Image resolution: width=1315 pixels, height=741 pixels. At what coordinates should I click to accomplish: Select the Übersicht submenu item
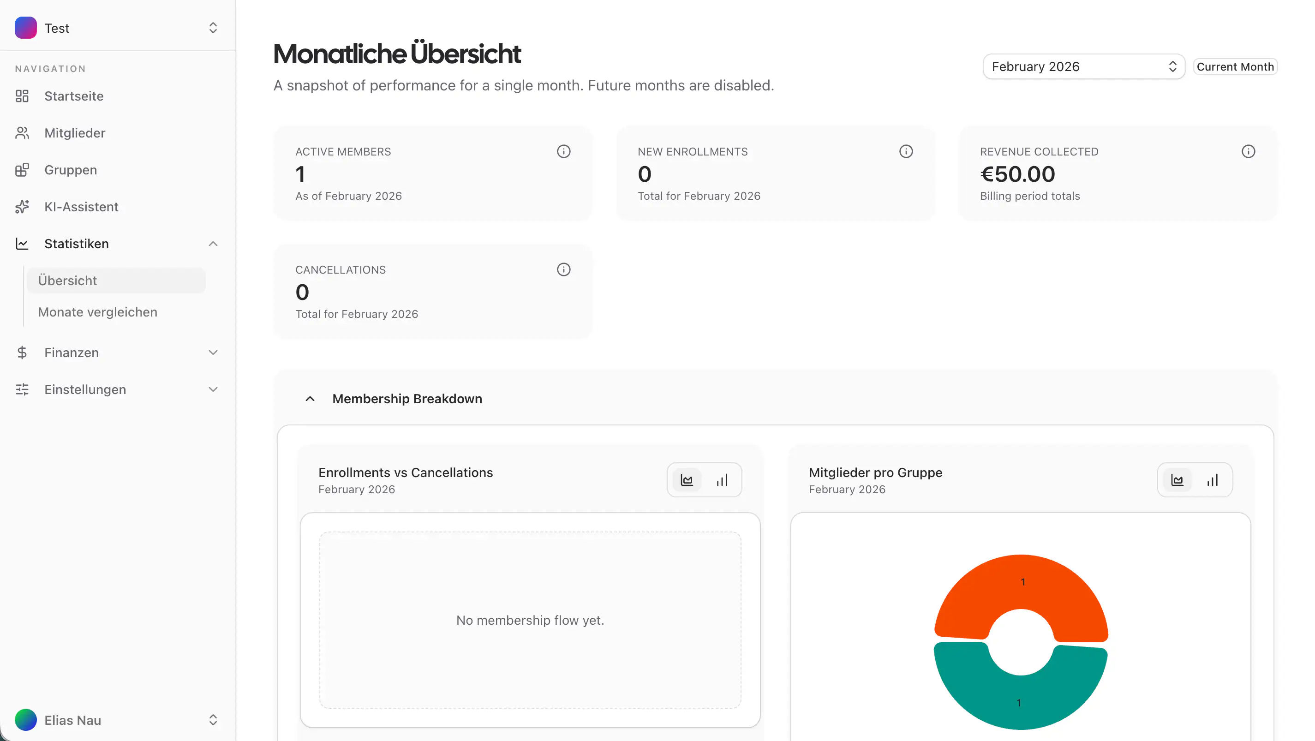67,280
